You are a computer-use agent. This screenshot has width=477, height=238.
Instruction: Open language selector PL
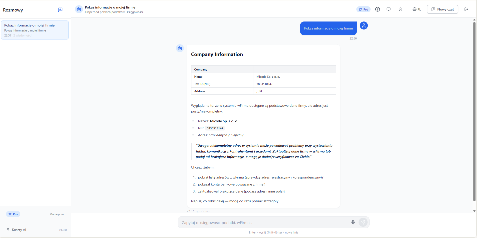[417, 9]
